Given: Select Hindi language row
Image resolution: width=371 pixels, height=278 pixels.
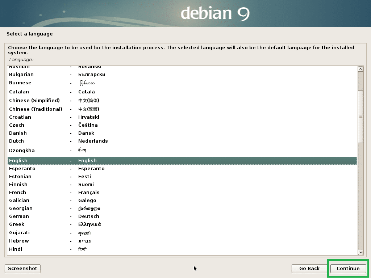Looking at the screenshot, I should (182, 249).
